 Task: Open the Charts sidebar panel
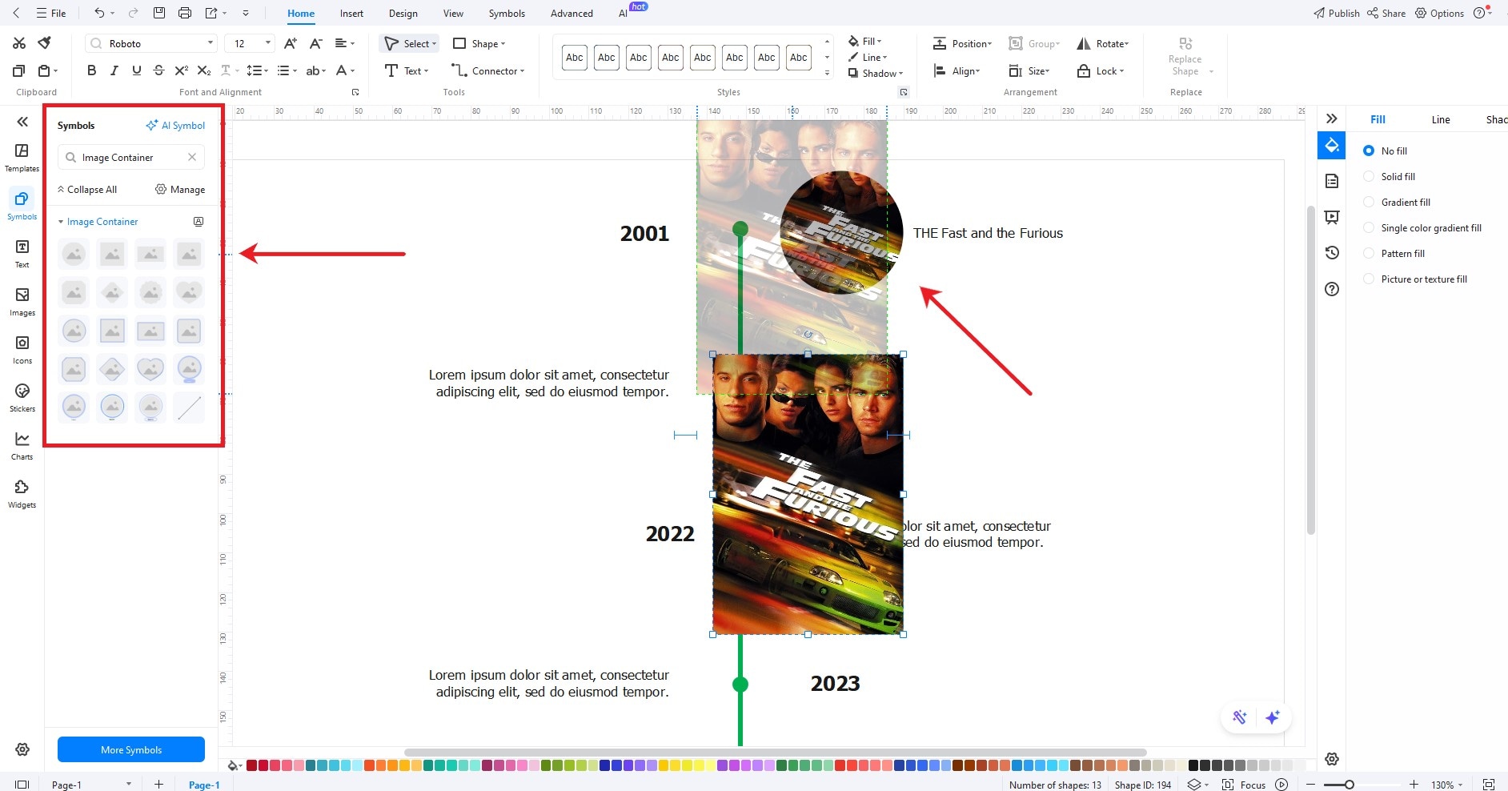pos(22,446)
